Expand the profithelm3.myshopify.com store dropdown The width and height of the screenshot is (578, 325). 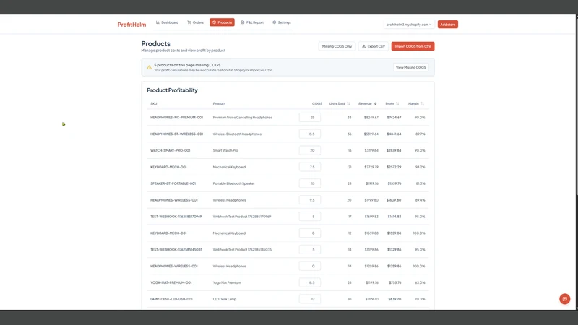[409, 25]
